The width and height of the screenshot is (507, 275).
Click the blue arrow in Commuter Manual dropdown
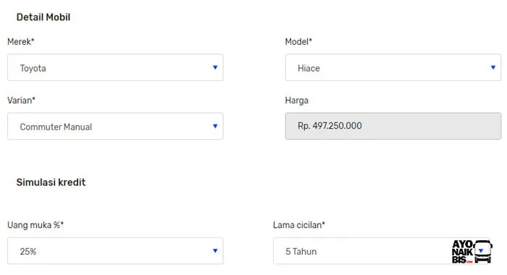coord(215,127)
